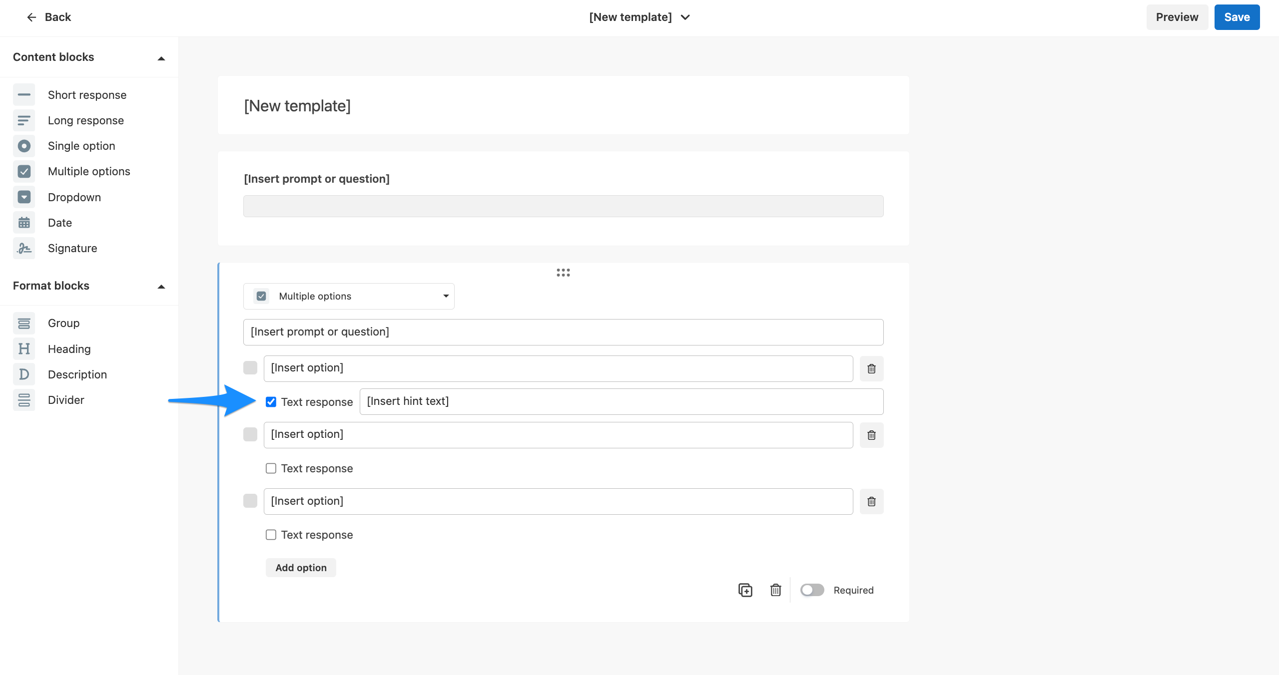The width and height of the screenshot is (1279, 675).
Task: Select Date from Content blocks
Action: tap(60, 223)
